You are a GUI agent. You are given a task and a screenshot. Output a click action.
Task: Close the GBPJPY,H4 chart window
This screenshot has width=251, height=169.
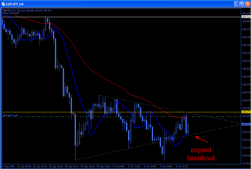click(x=247, y=4)
